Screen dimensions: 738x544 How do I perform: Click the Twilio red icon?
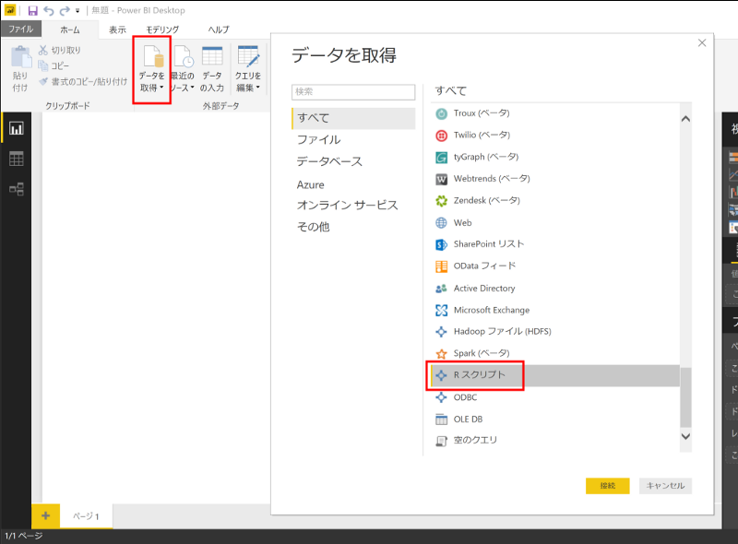pos(441,136)
